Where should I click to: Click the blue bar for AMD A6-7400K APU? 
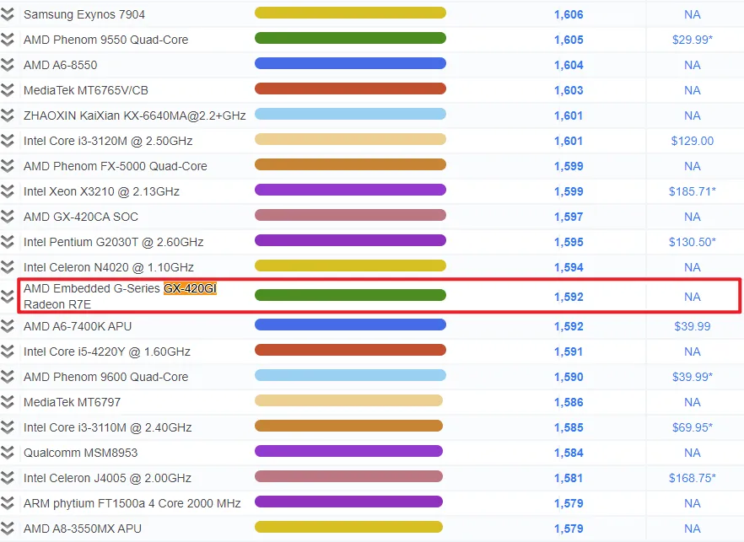[350, 325]
